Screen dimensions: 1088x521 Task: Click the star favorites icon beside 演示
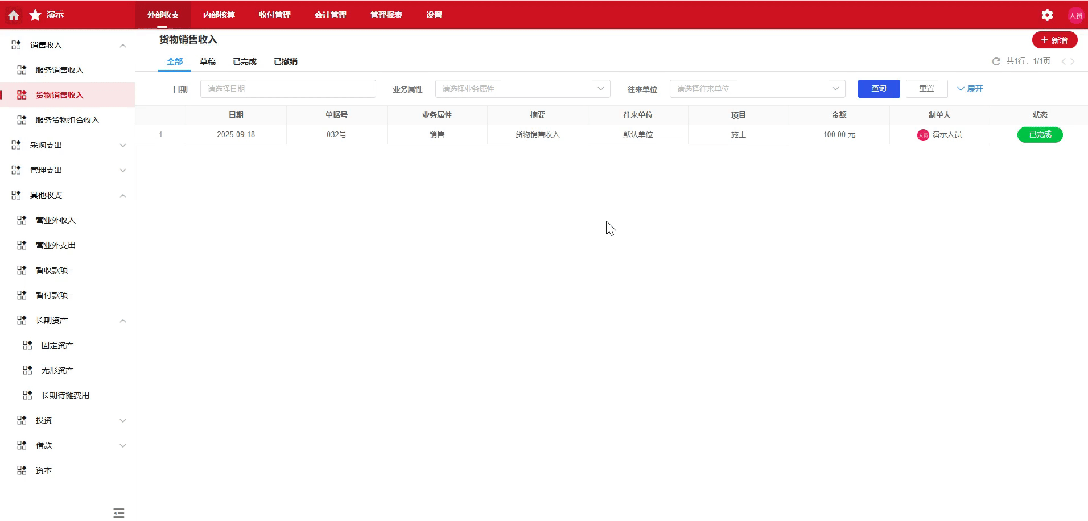35,15
